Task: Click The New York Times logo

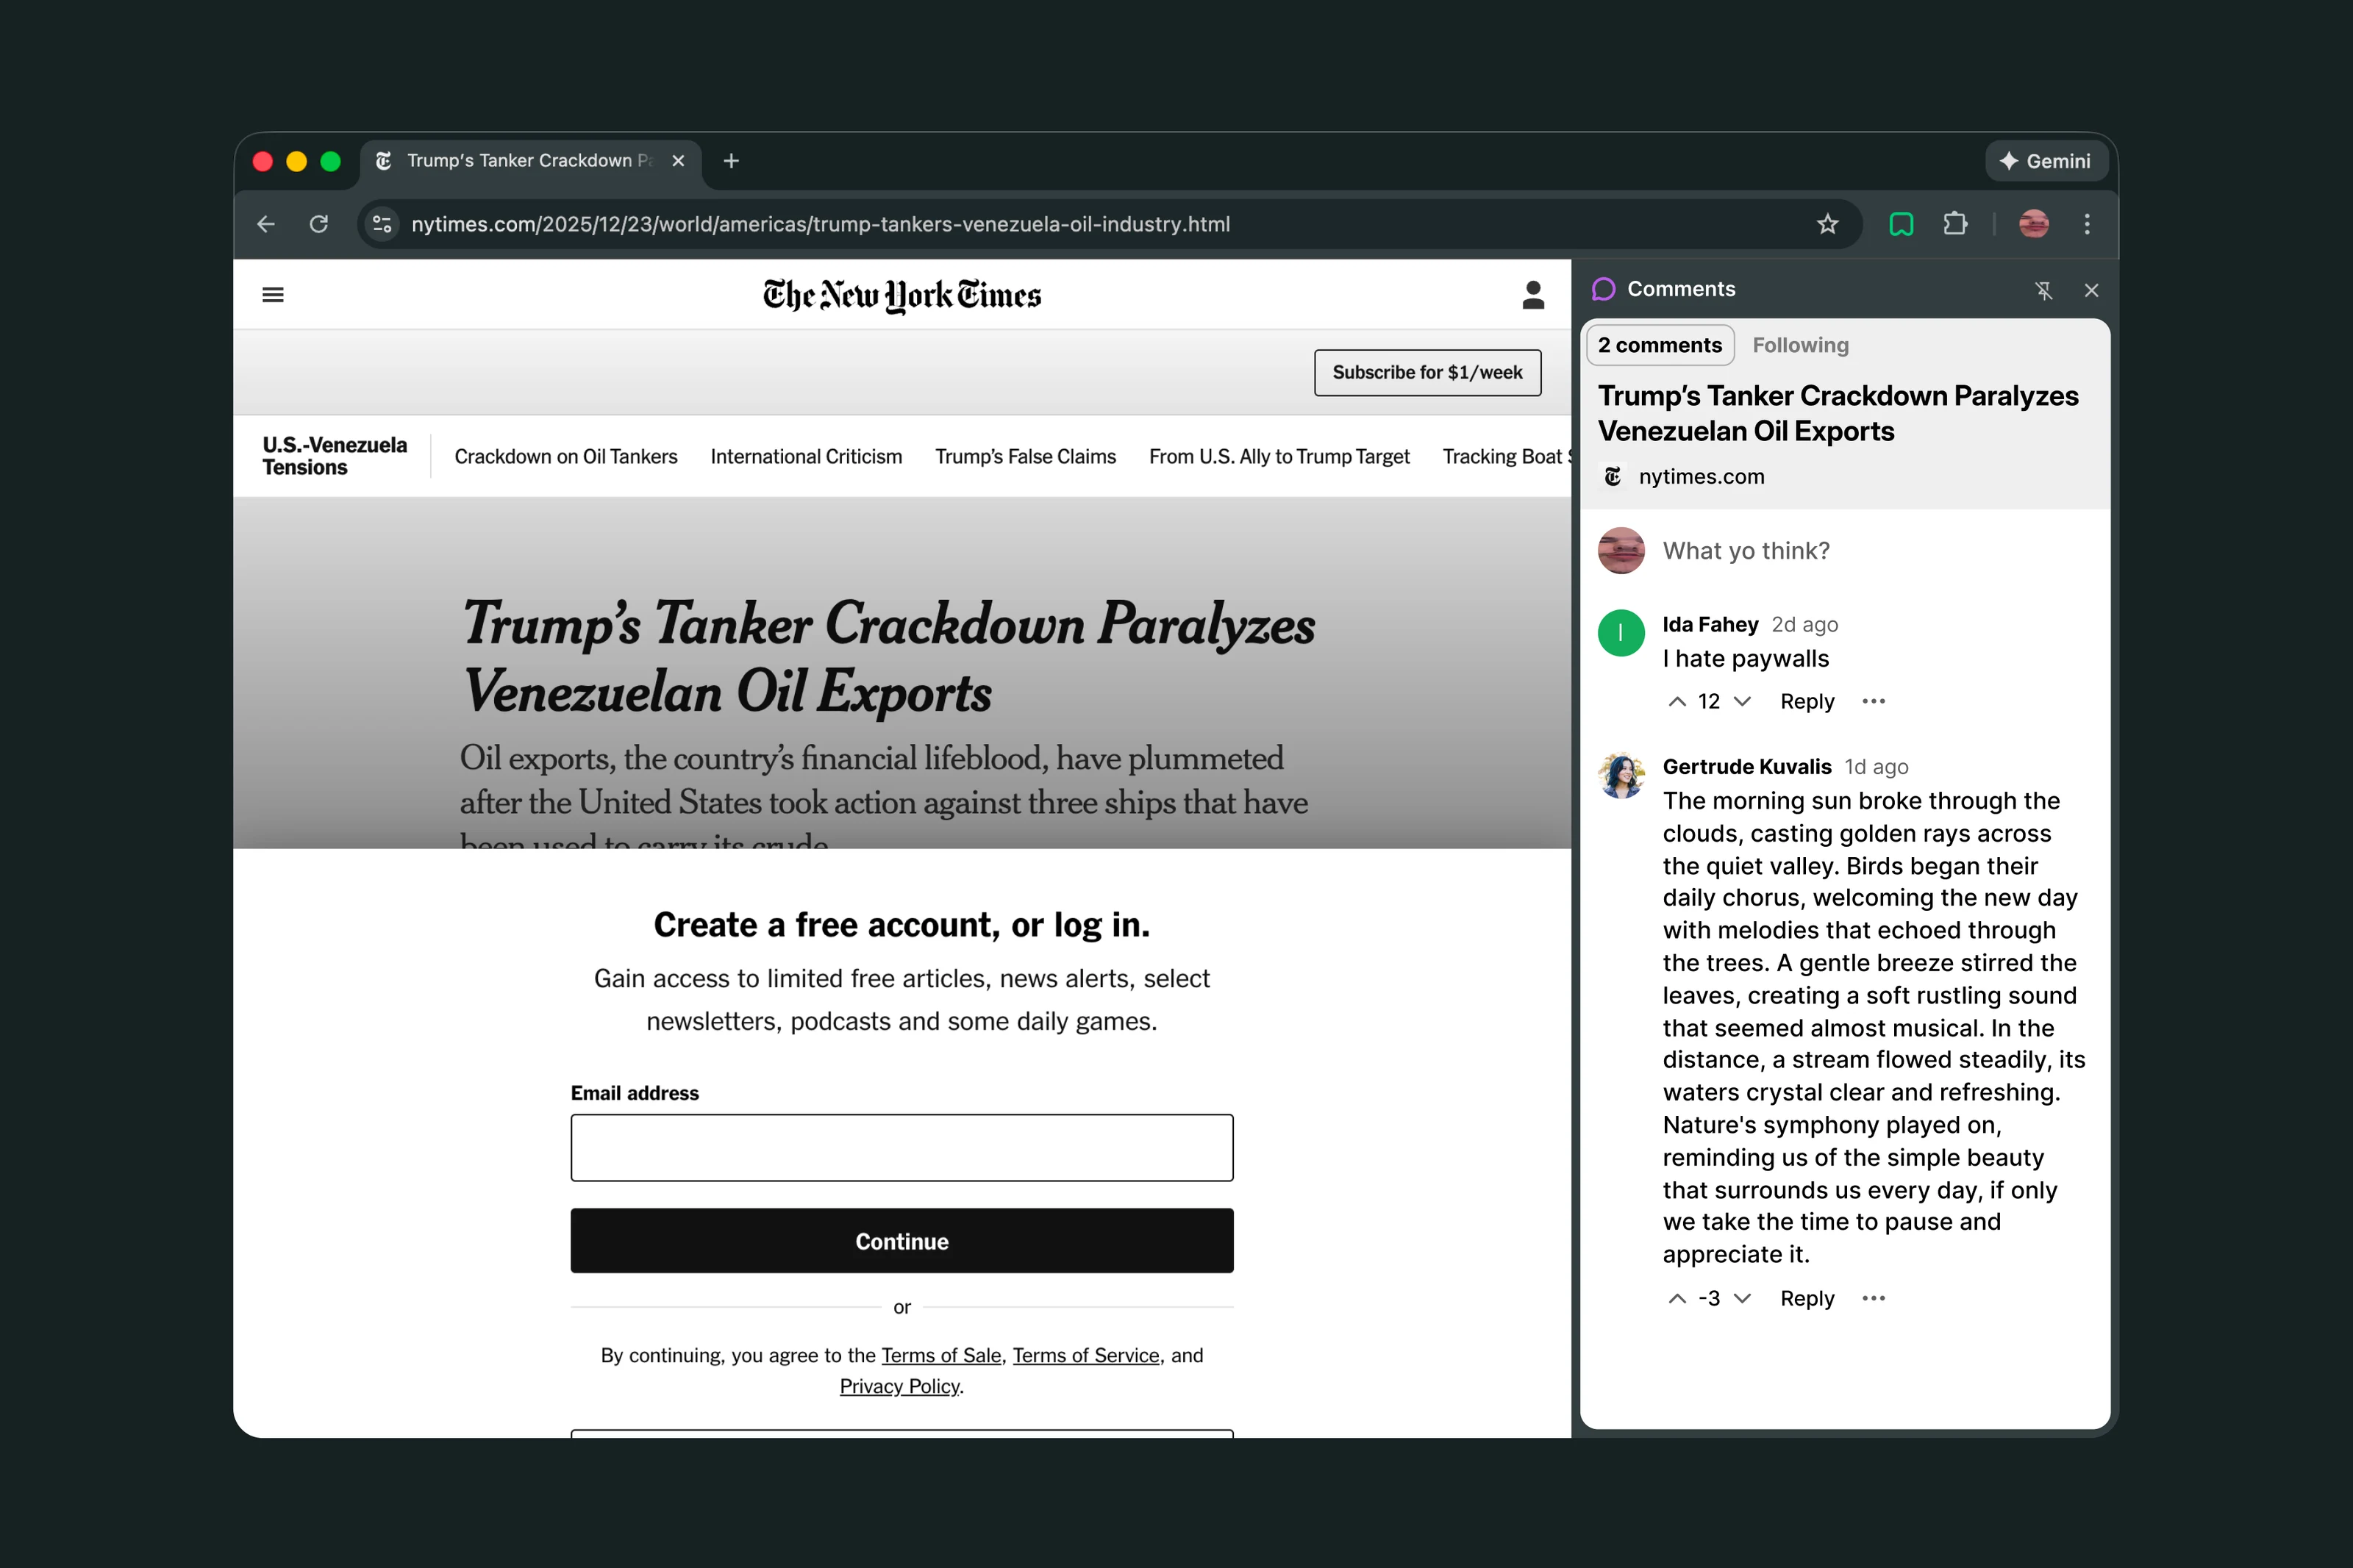Action: click(901, 295)
